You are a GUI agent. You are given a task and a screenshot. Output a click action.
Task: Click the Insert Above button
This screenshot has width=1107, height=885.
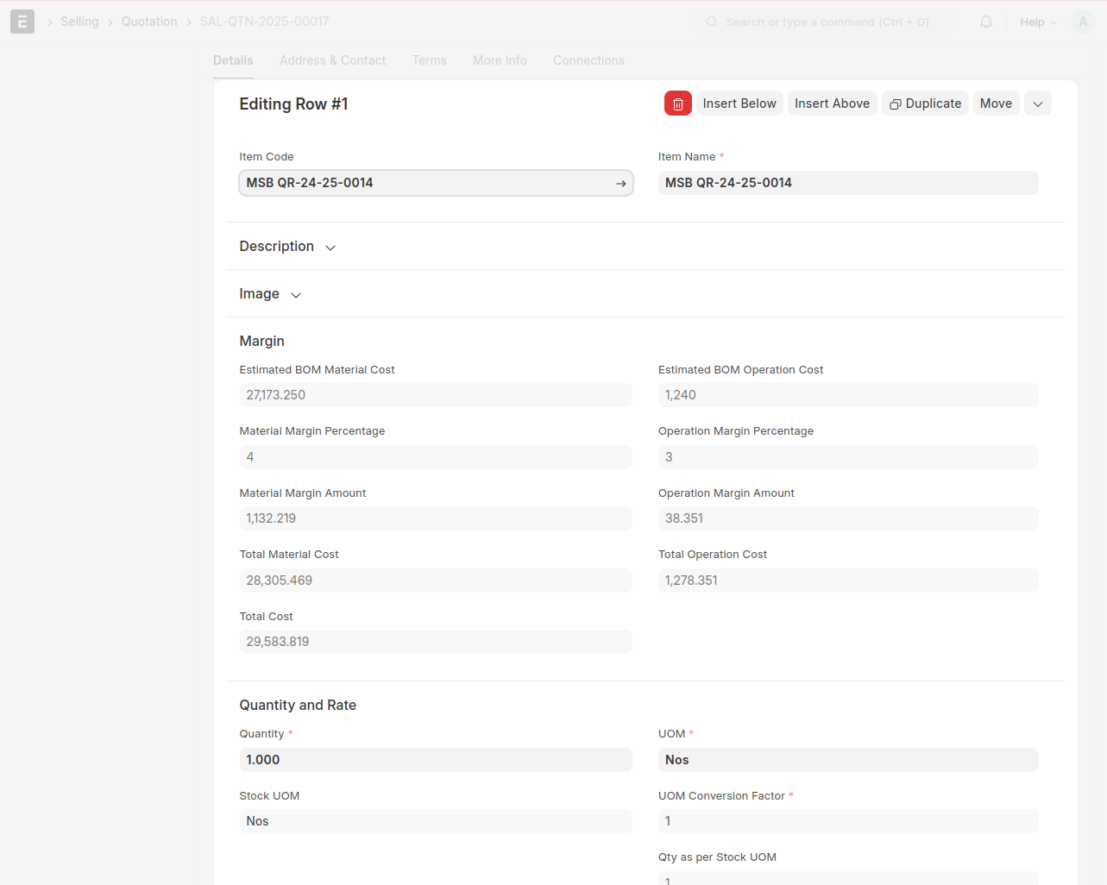[x=832, y=104]
